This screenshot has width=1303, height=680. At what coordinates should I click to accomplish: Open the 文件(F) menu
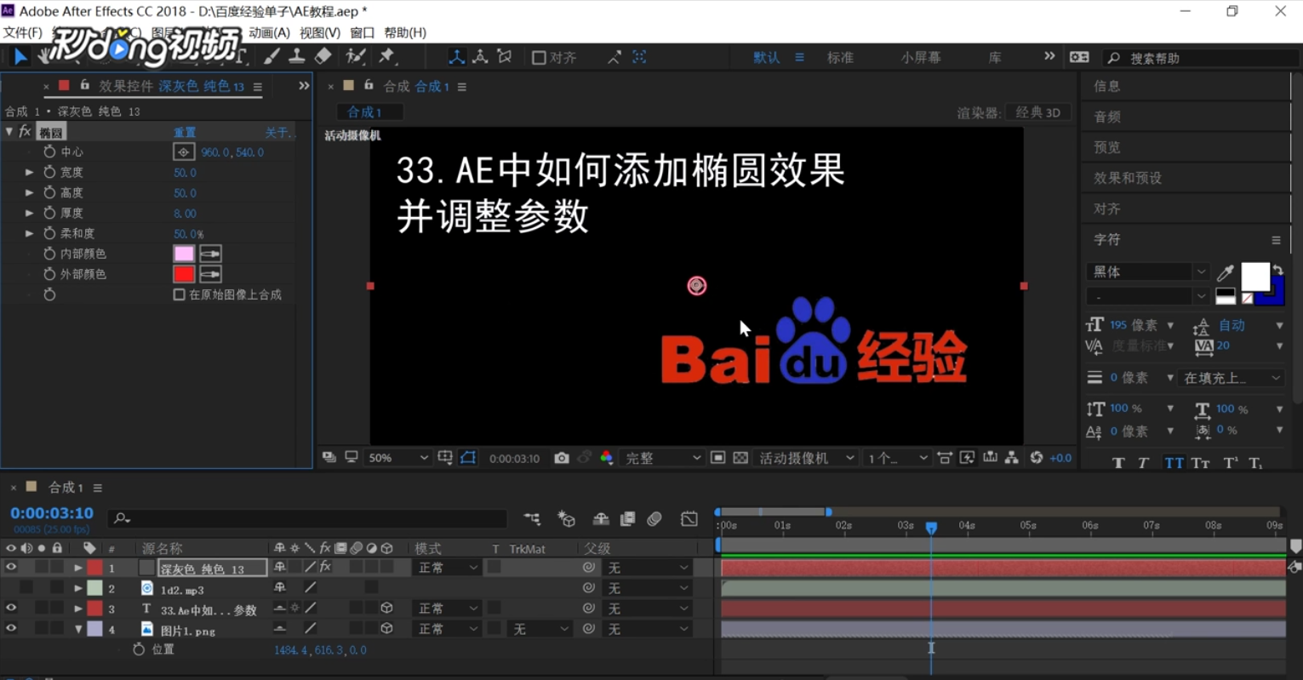tap(23, 32)
